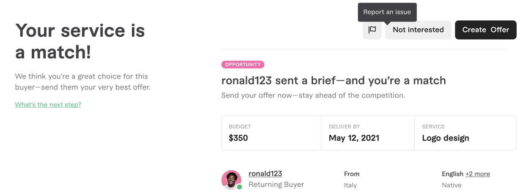Click the "great choice for this buyer" paragraph
The image size is (520, 196).
(x=82, y=82)
